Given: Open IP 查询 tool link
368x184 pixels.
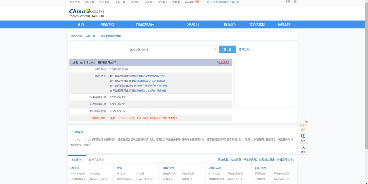Looking at the screenshot, I should [x=121, y=173].
